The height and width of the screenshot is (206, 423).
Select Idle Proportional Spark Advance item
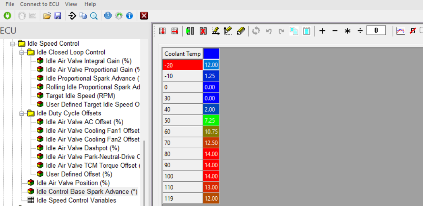(93, 78)
